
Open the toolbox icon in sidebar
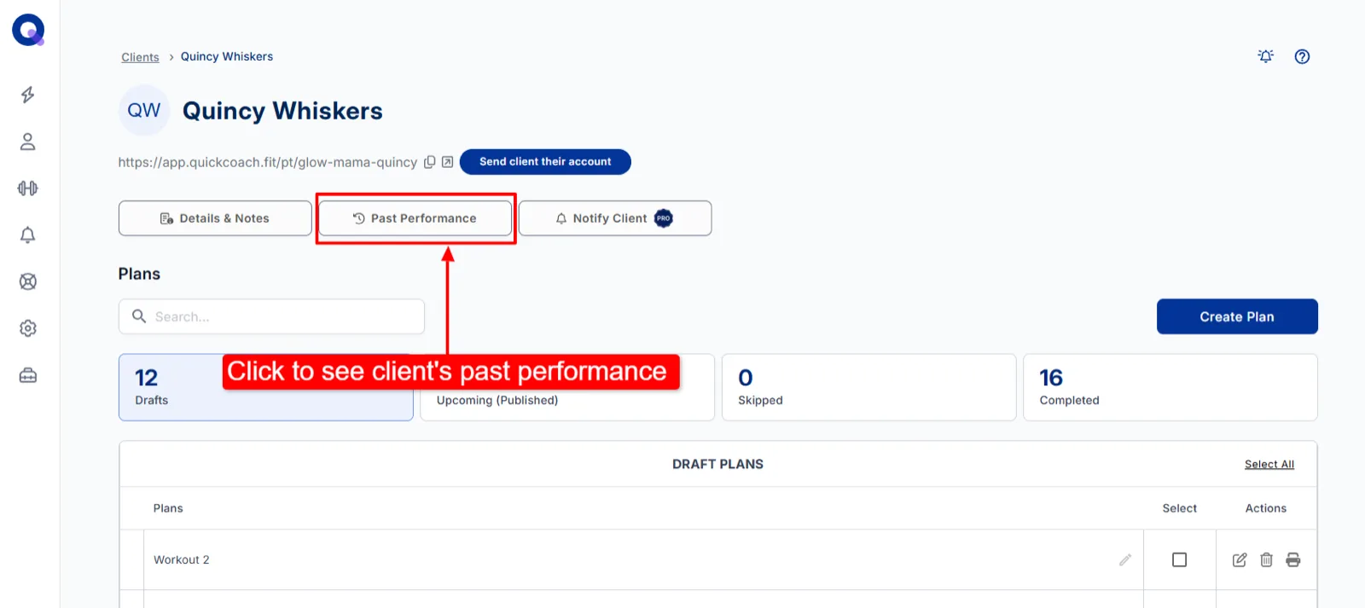(x=28, y=375)
